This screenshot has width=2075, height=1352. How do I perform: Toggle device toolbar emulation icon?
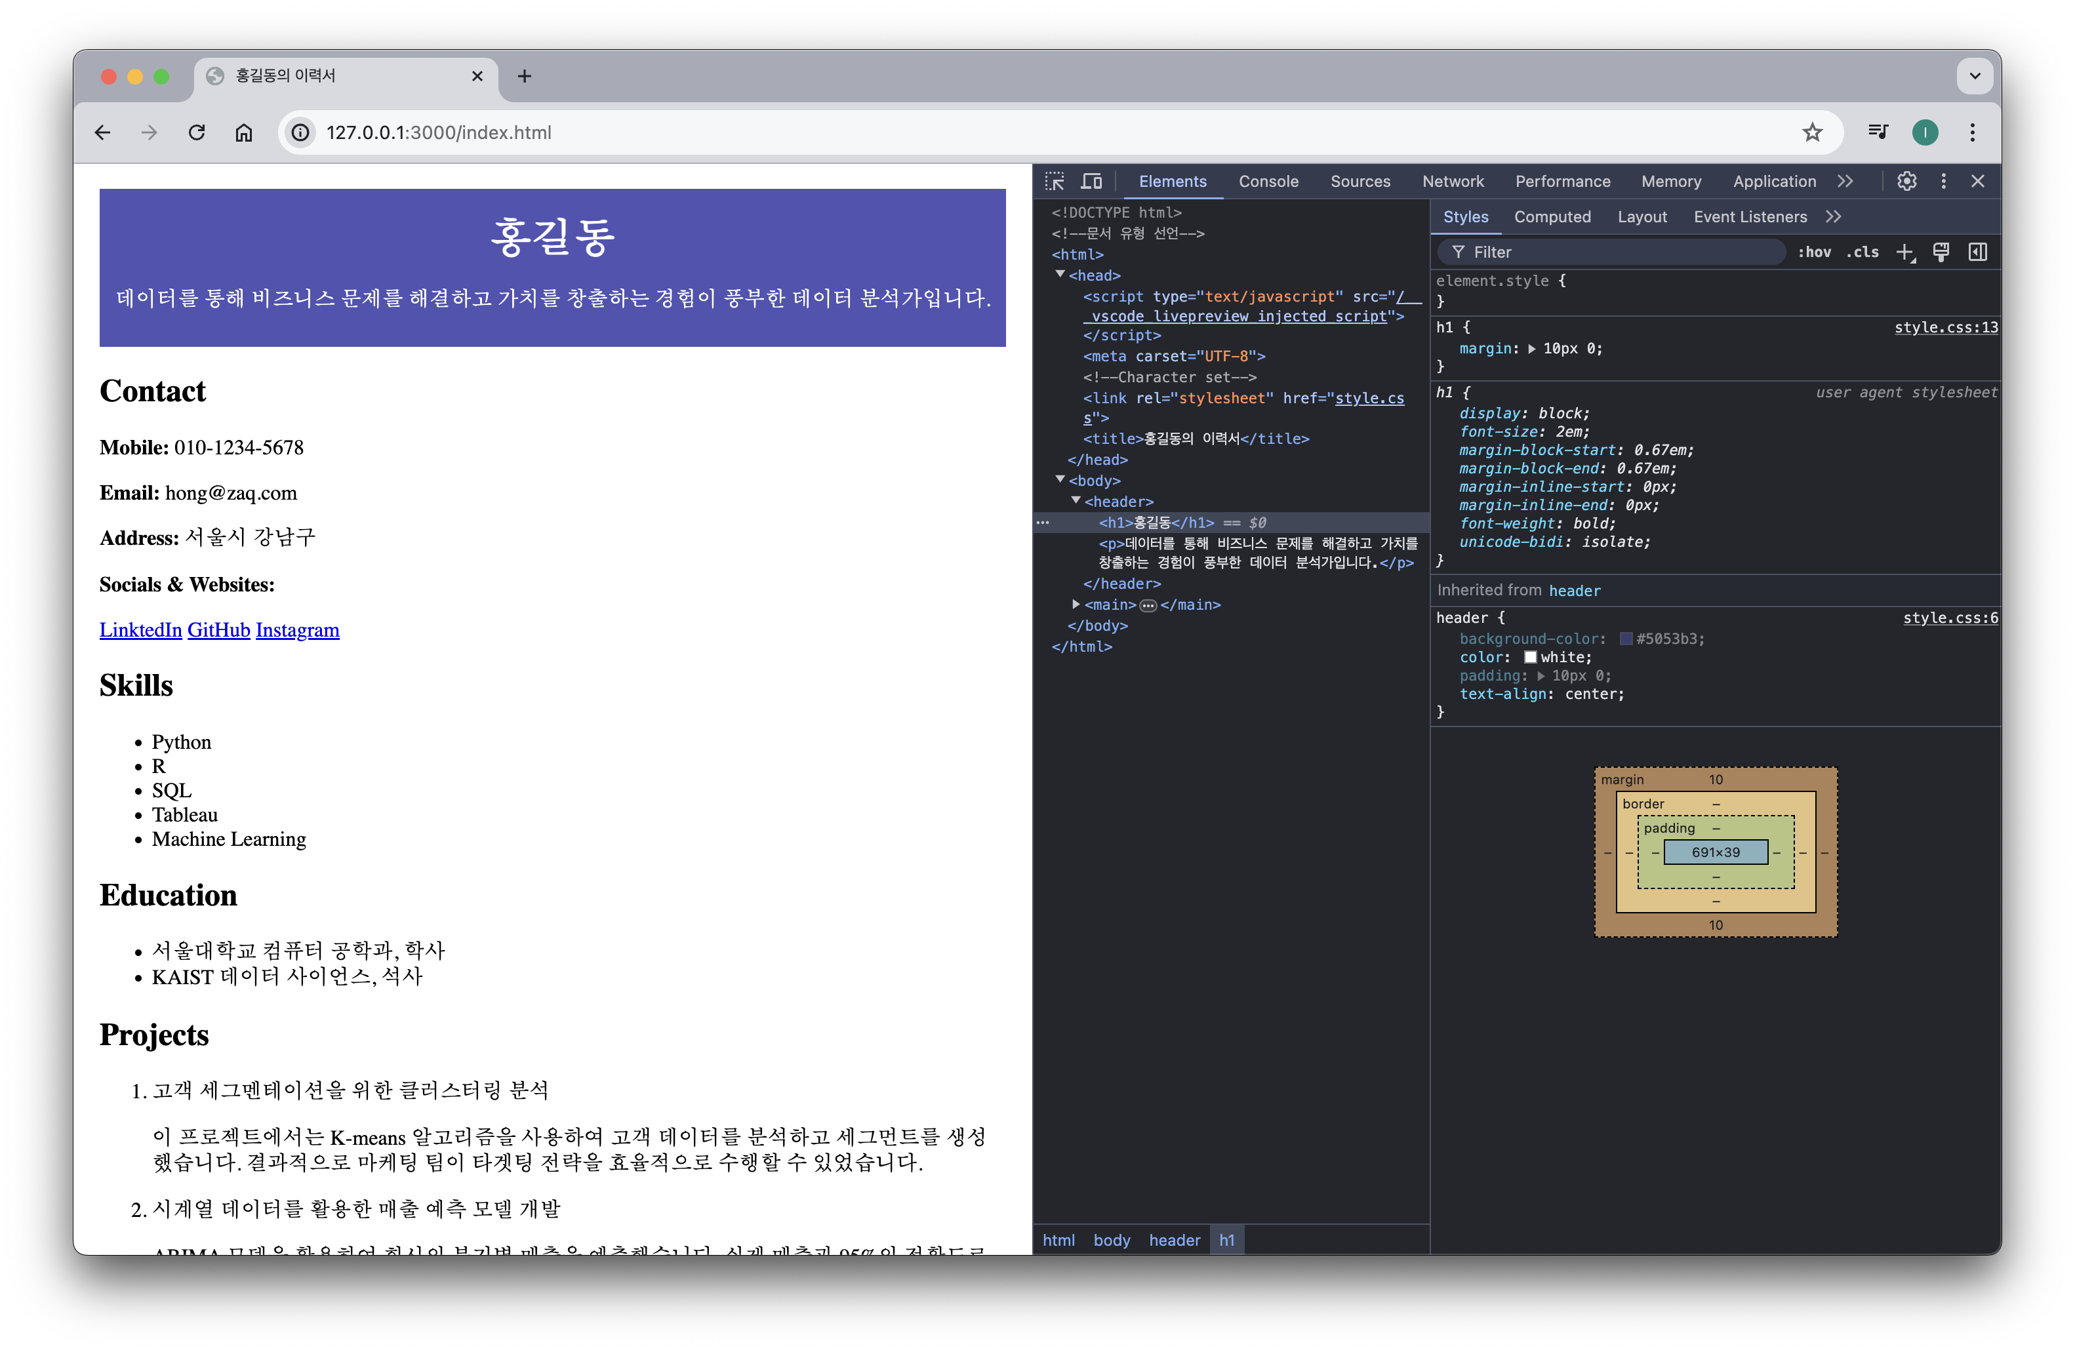[x=1091, y=182]
